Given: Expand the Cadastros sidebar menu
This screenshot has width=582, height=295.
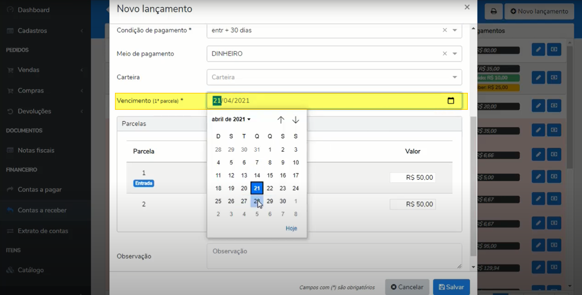Looking at the screenshot, I should [x=45, y=31].
